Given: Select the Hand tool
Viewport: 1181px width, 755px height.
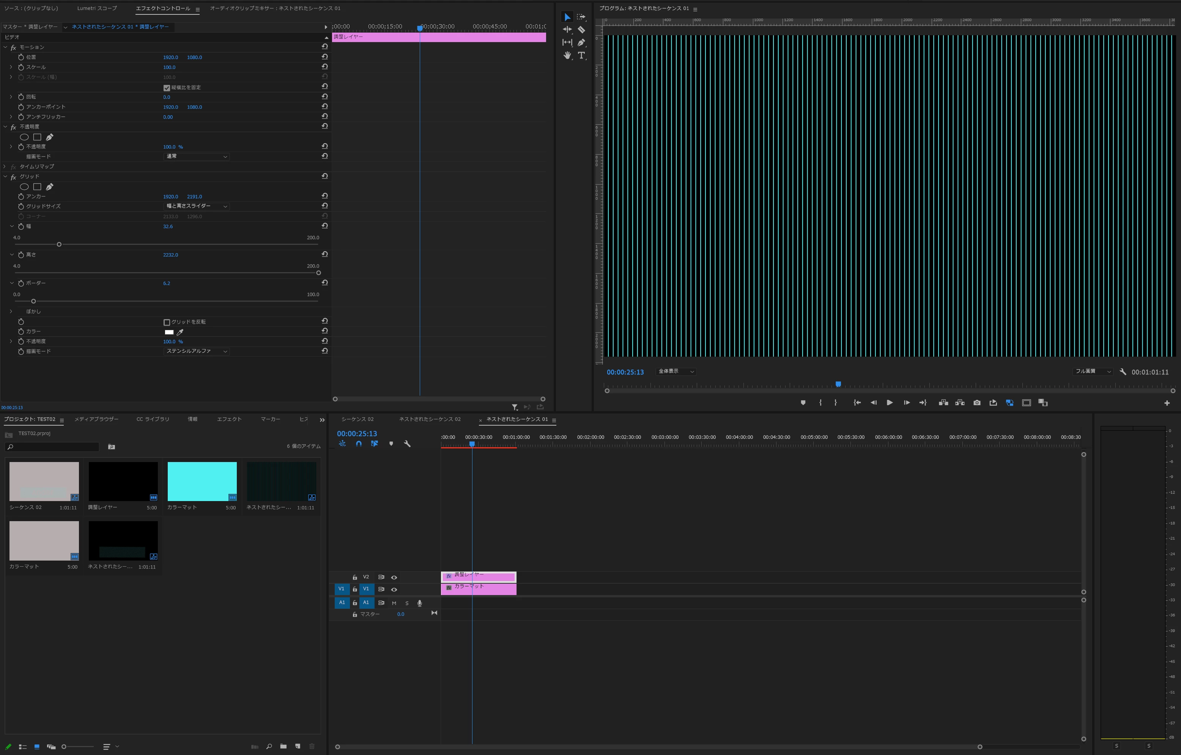Looking at the screenshot, I should point(567,55).
